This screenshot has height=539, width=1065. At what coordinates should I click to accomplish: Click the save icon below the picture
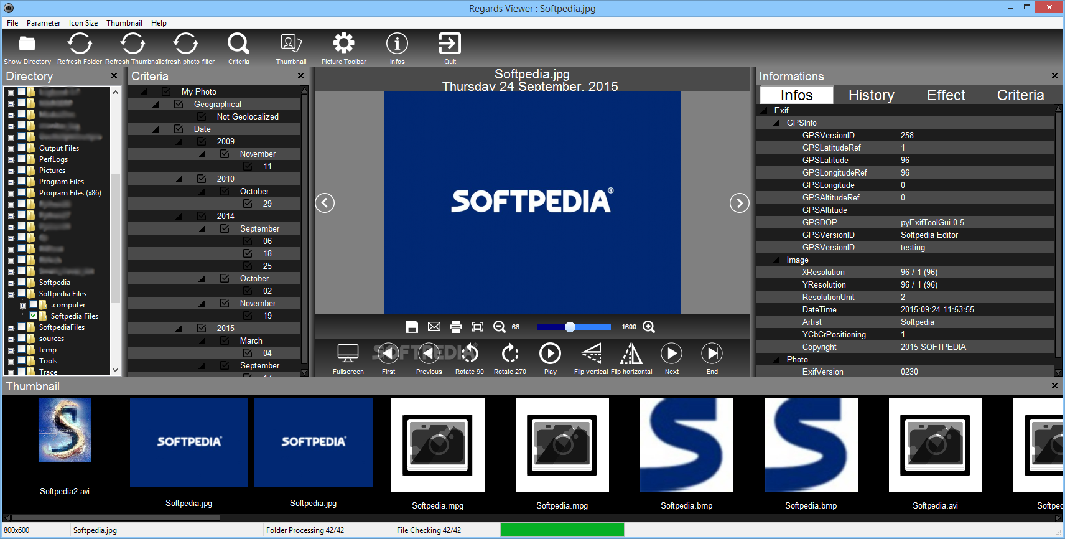(412, 327)
